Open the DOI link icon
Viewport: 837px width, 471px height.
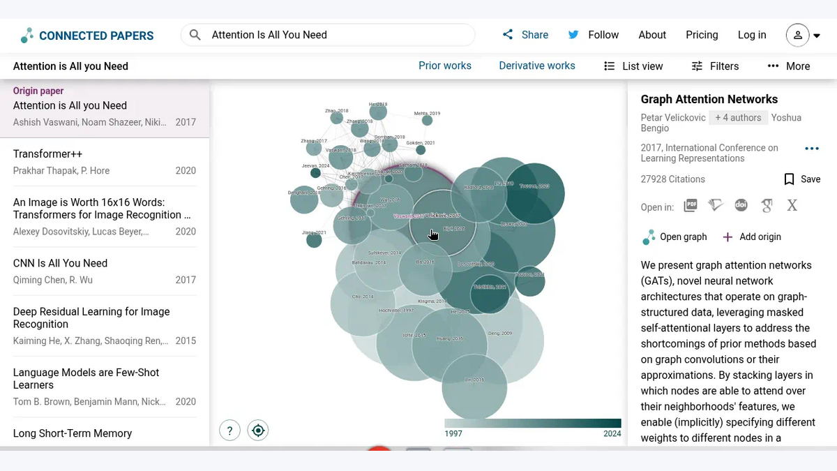pyautogui.click(x=741, y=205)
